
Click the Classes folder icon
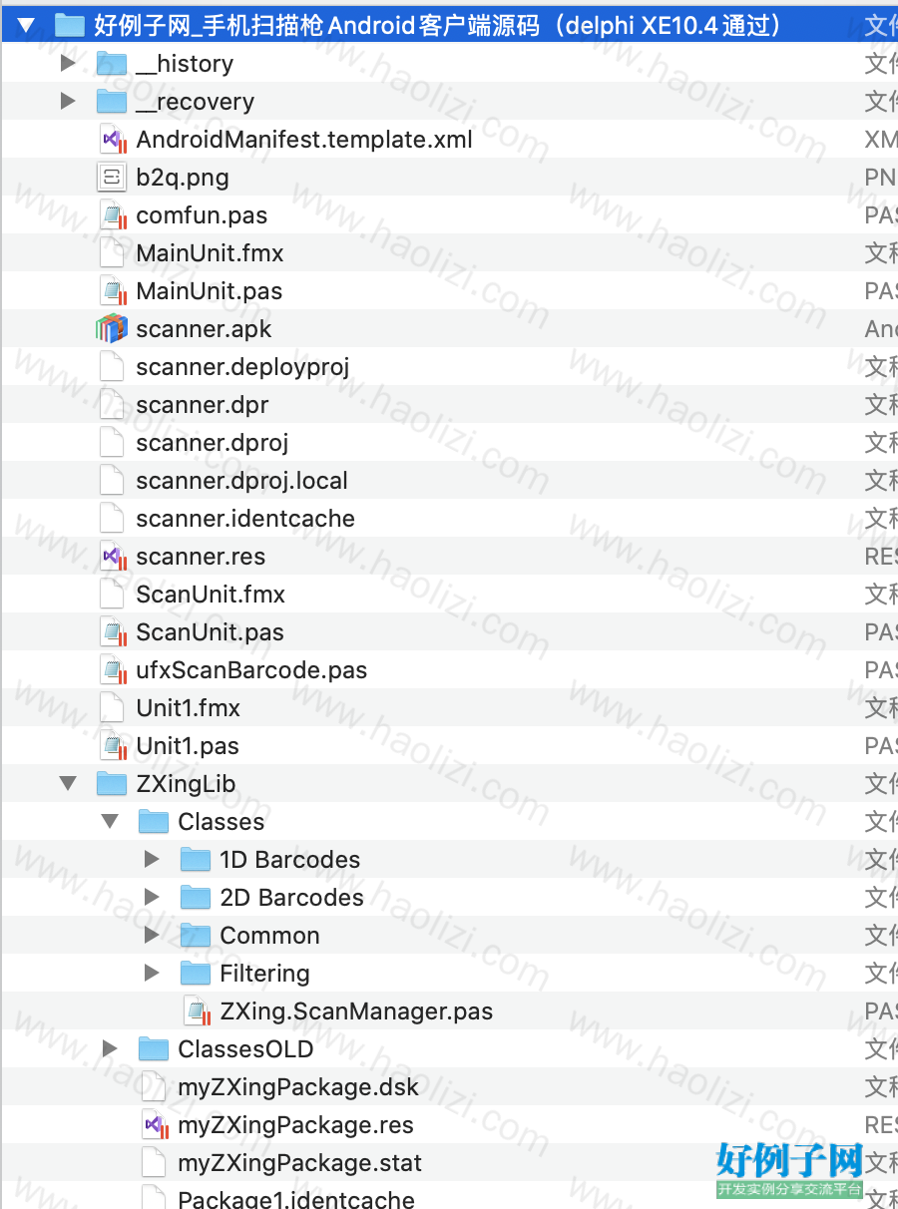154,822
